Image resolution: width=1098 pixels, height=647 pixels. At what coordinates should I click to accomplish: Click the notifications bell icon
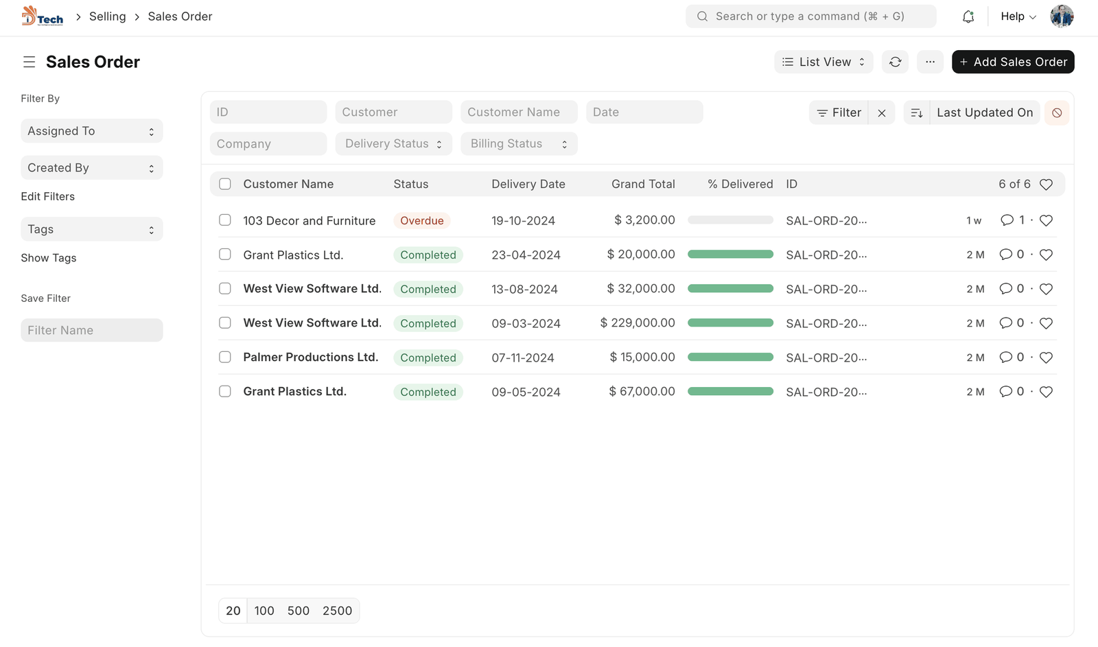[968, 16]
